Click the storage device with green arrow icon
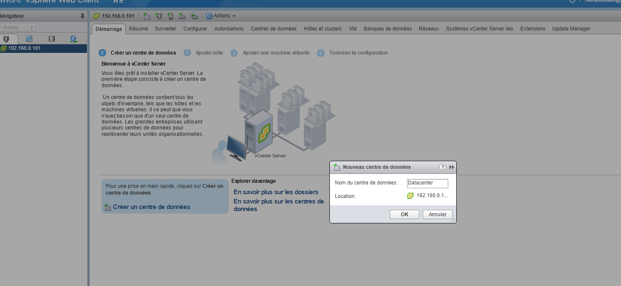 tap(194, 16)
